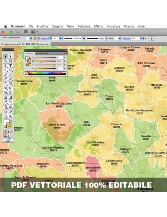Set paint mode to Gradient in toolbox

8,132
